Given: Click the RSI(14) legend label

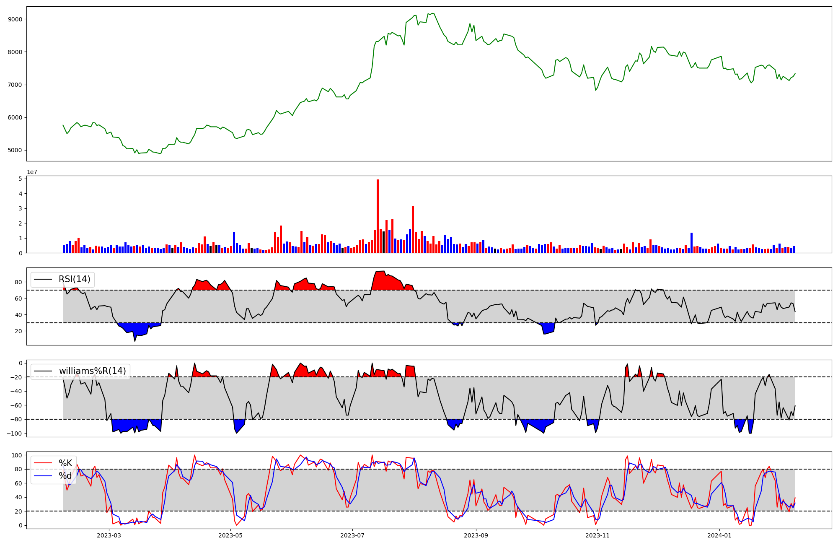Looking at the screenshot, I should [x=74, y=279].
